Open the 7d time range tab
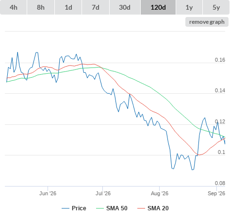 click(96, 7)
